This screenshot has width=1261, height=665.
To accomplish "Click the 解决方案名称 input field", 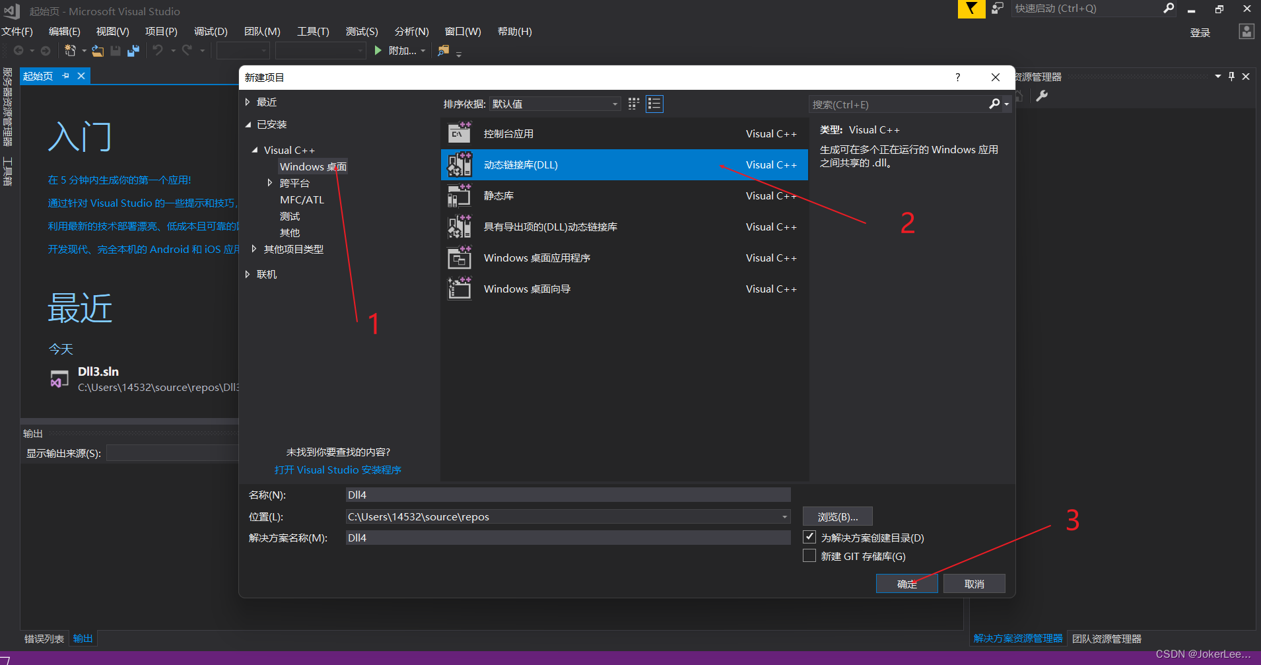I will click(x=568, y=538).
